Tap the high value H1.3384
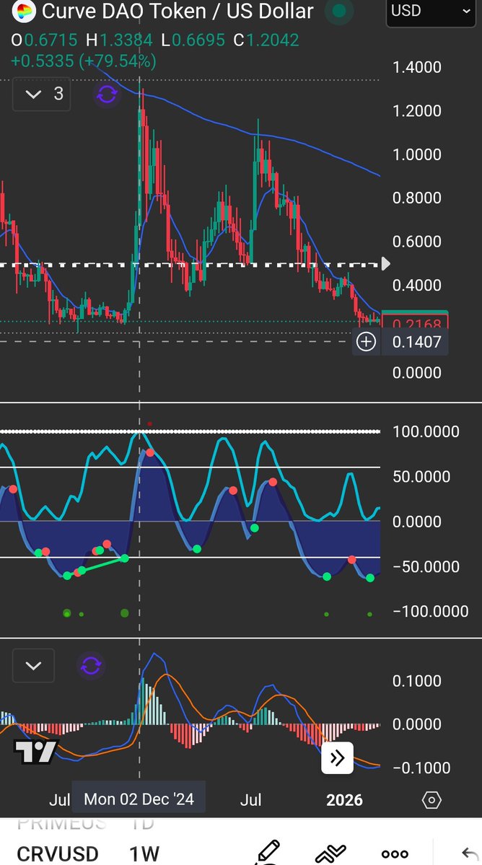 click(118, 40)
